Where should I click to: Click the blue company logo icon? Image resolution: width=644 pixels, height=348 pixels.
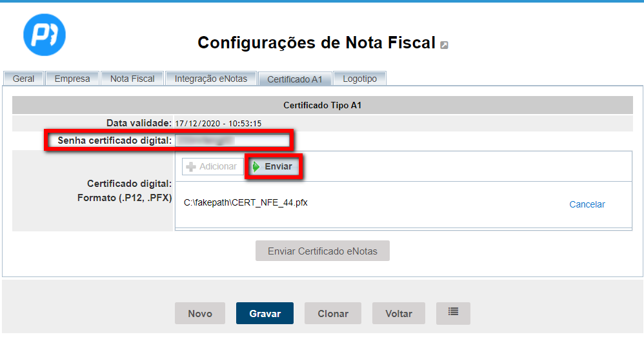pos(45,34)
